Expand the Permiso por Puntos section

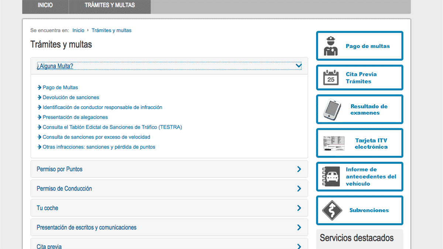299,169
